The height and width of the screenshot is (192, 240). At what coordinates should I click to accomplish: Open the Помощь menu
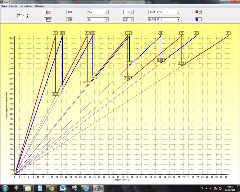[40, 6]
